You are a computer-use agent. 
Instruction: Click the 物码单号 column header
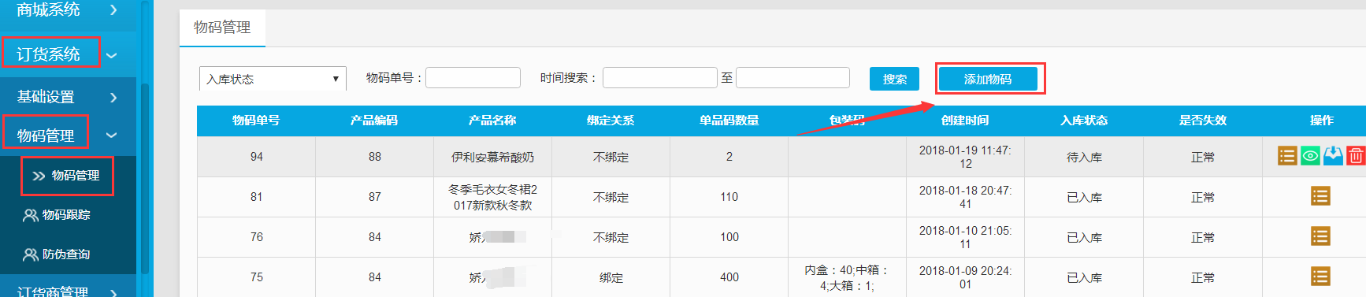[x=256, y=121]
